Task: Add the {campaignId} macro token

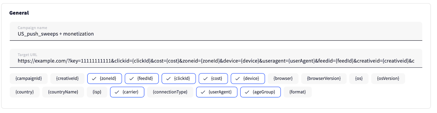Action: [29, 78]
